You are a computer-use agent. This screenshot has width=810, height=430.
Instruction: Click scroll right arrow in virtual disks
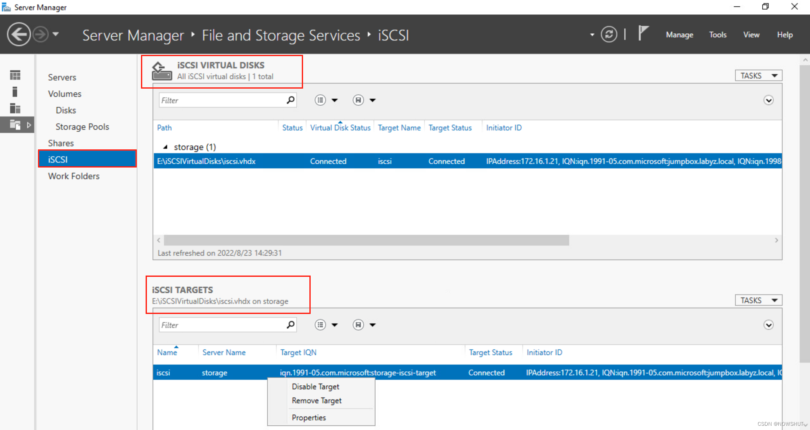tap(776, 240)
